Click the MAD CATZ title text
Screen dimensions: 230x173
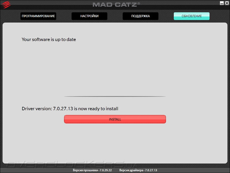(116, 5)
